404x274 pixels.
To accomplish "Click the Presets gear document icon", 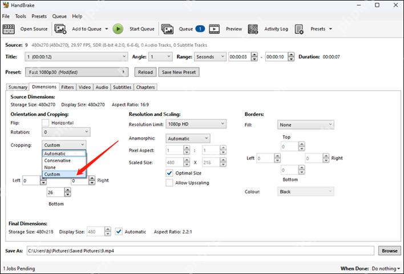I will [299, 29].
